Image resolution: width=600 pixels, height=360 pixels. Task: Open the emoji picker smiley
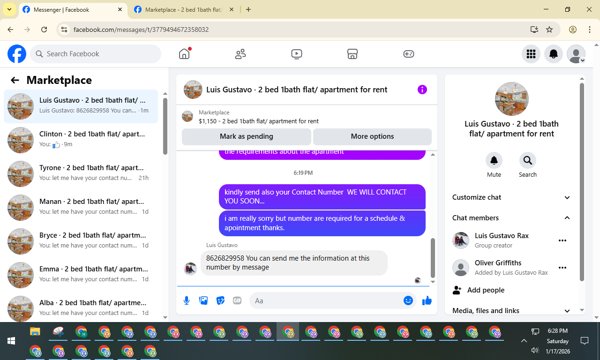408,300
